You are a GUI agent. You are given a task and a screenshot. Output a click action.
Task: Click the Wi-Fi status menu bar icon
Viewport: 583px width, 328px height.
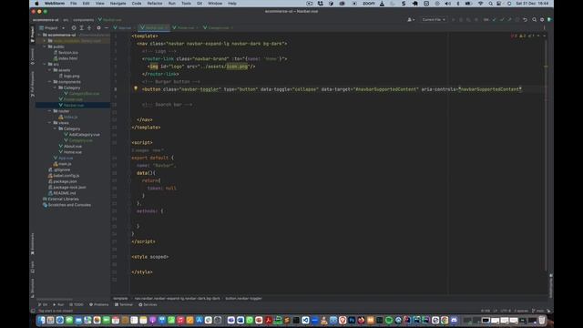(x=480, y=4)
